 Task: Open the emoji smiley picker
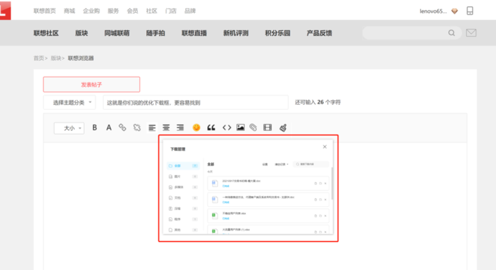pyautogui.click(x=196, y=128)
